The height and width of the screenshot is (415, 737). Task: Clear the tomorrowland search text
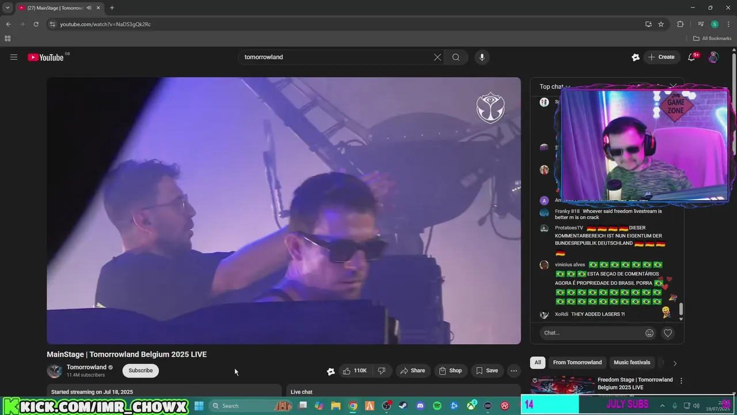[438, 57]
